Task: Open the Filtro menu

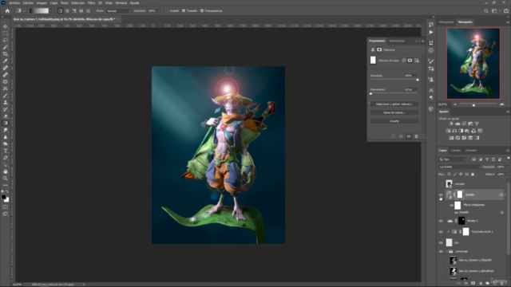Action: tap(91, 2)
